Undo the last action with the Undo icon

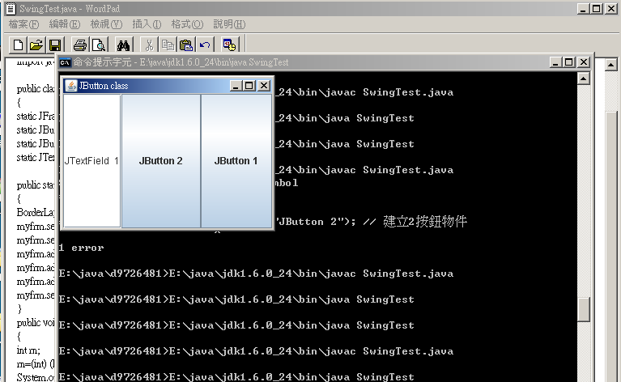click(205, 45)
